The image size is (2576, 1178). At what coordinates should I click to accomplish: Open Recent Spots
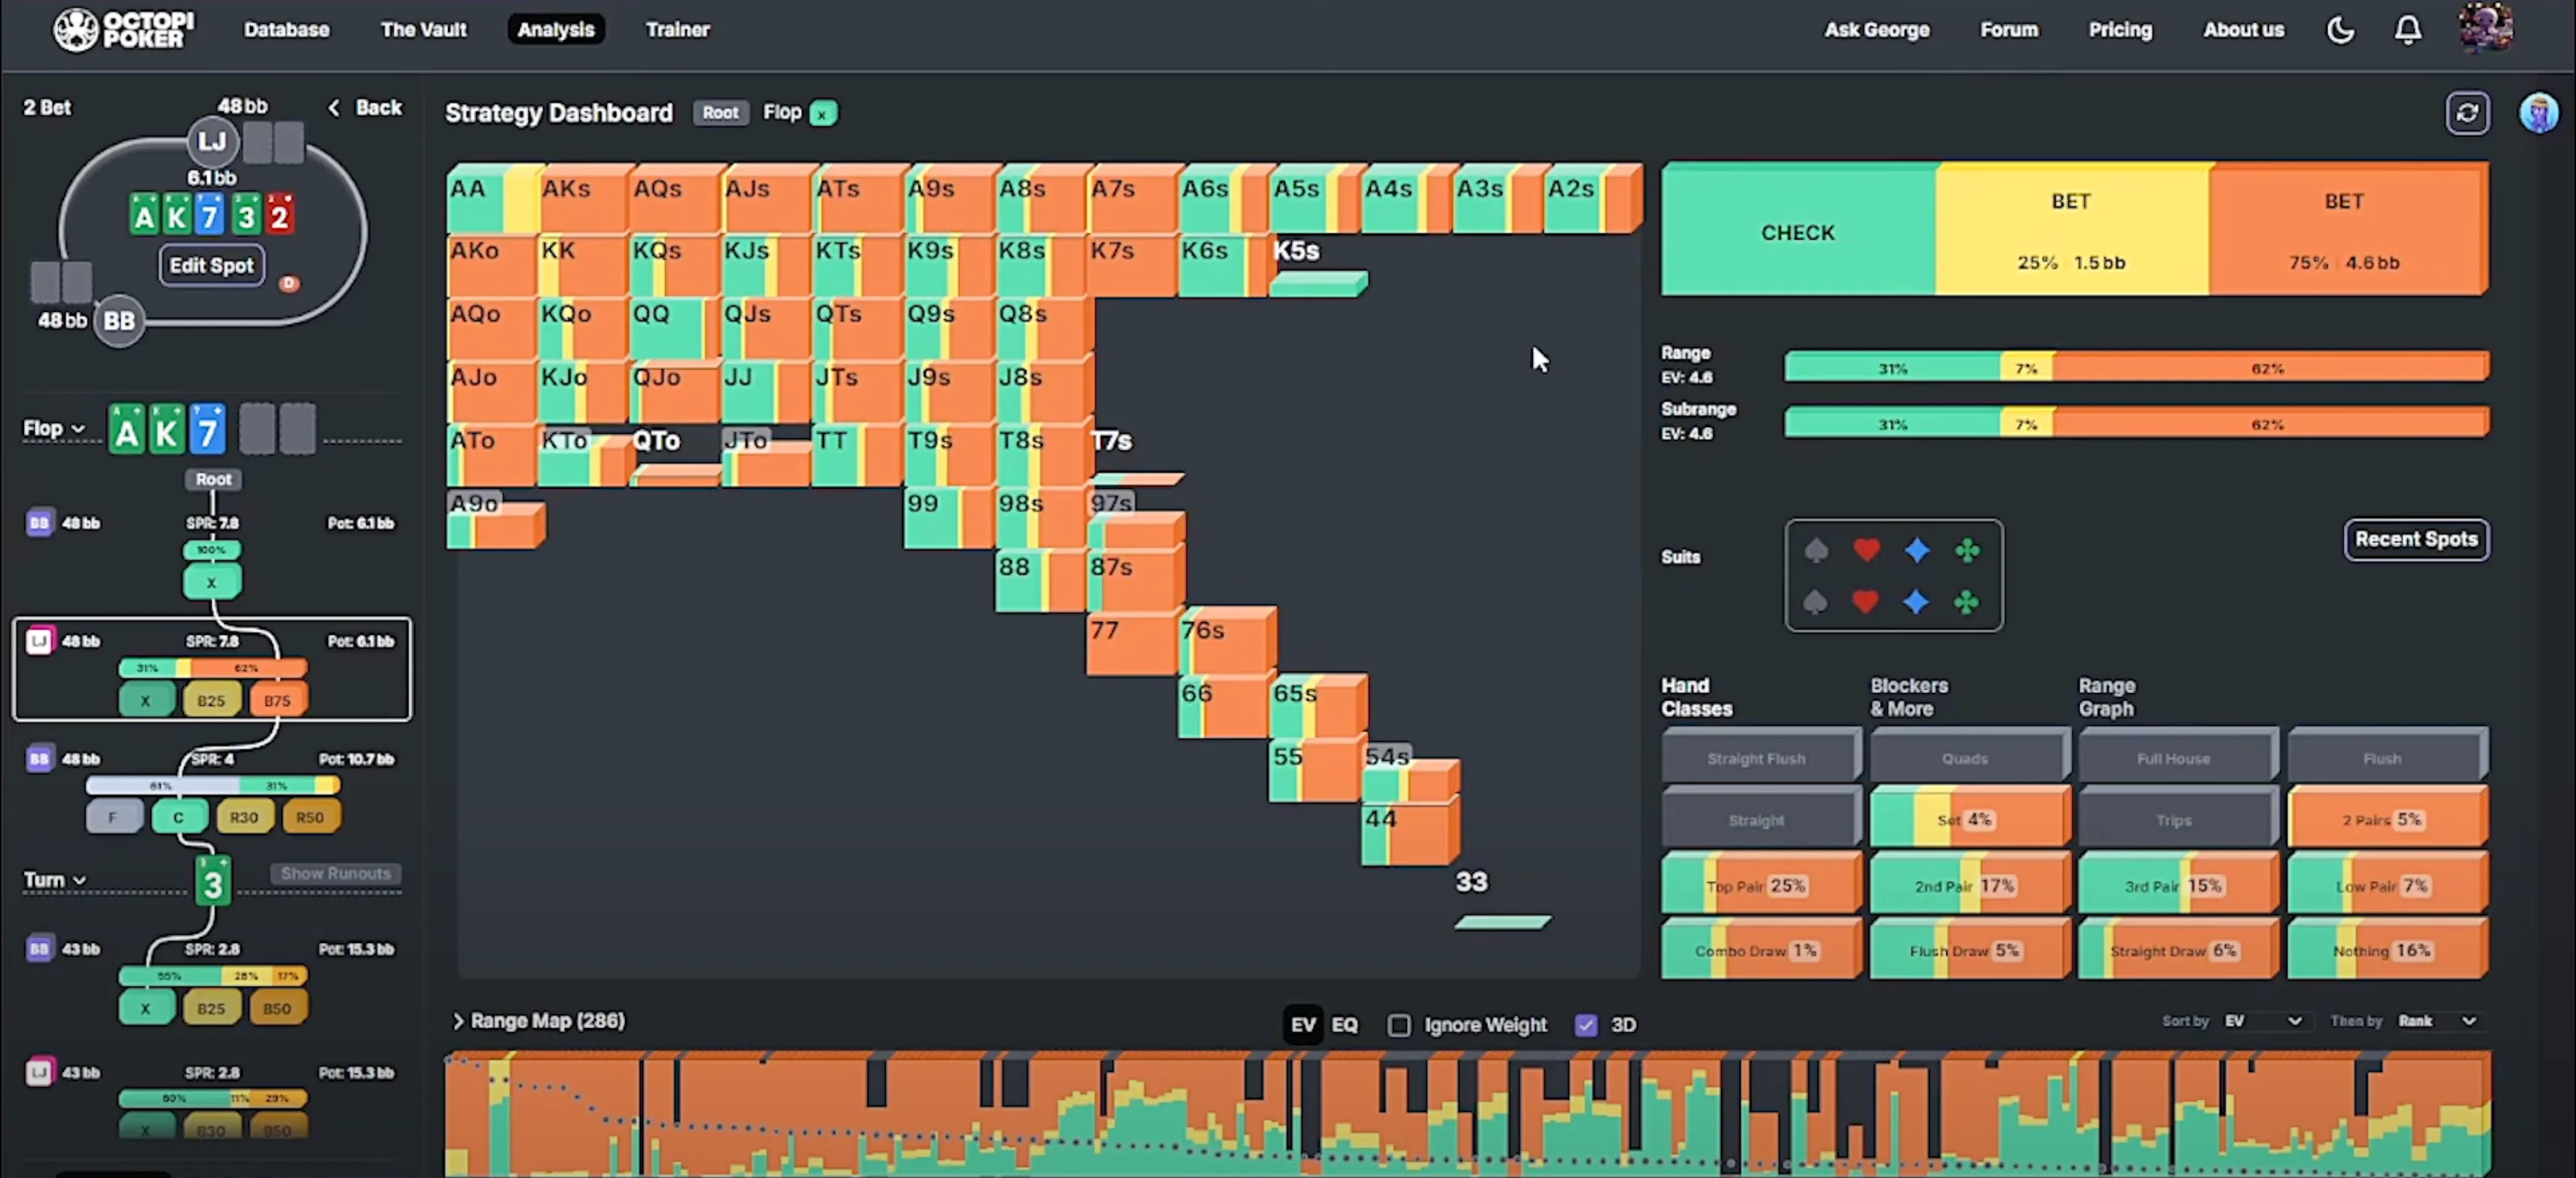(2416, 540)
